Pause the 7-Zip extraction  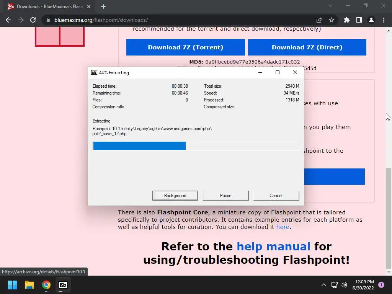(226, 196)
